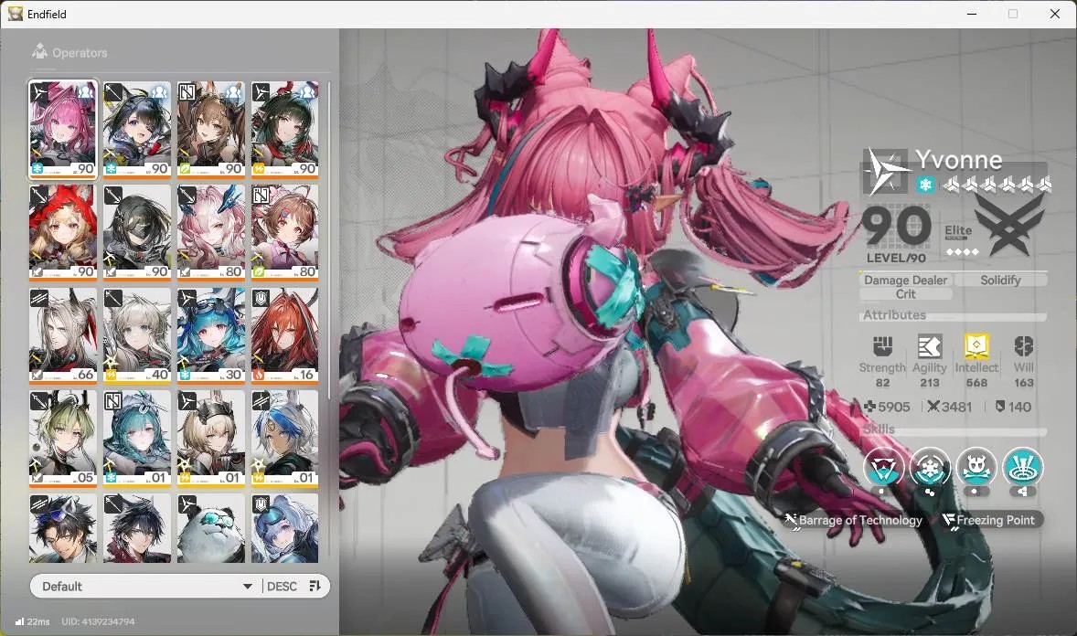Toggle the sort order direction icon
The height and width of the screenshot is (636, 1077).
click(315, 586)
